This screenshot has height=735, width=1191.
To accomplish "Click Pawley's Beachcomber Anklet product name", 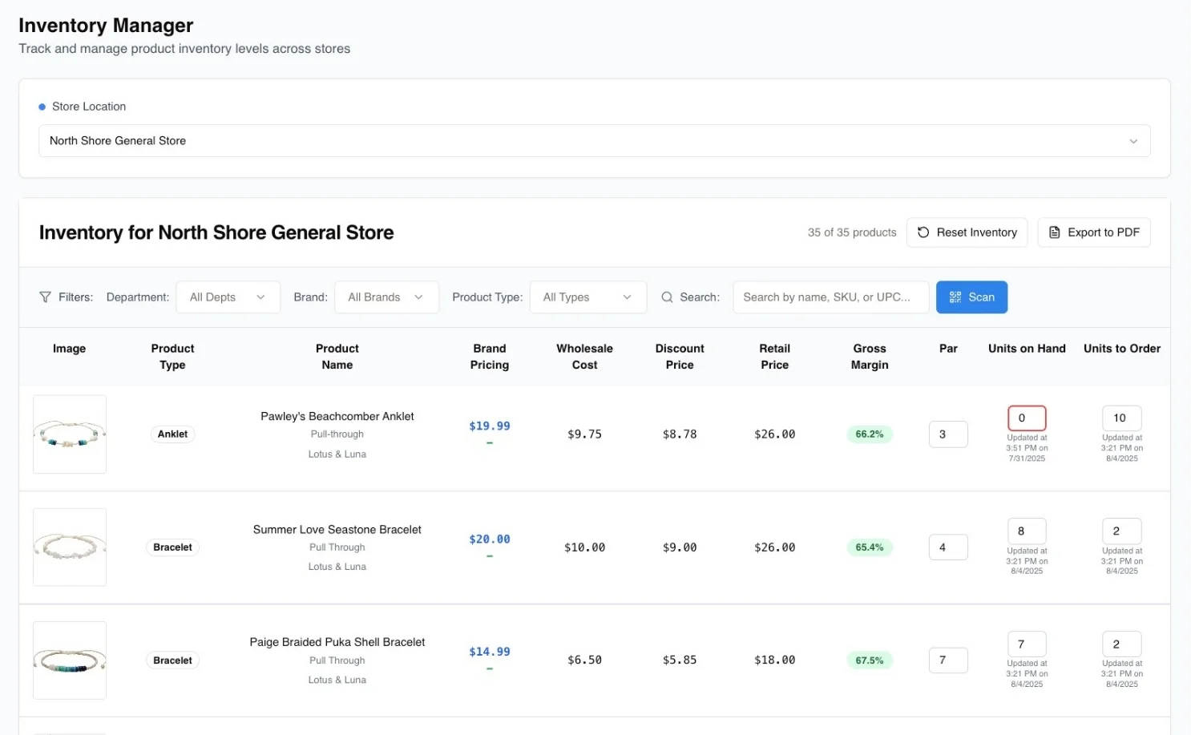I will click(337, 417).
